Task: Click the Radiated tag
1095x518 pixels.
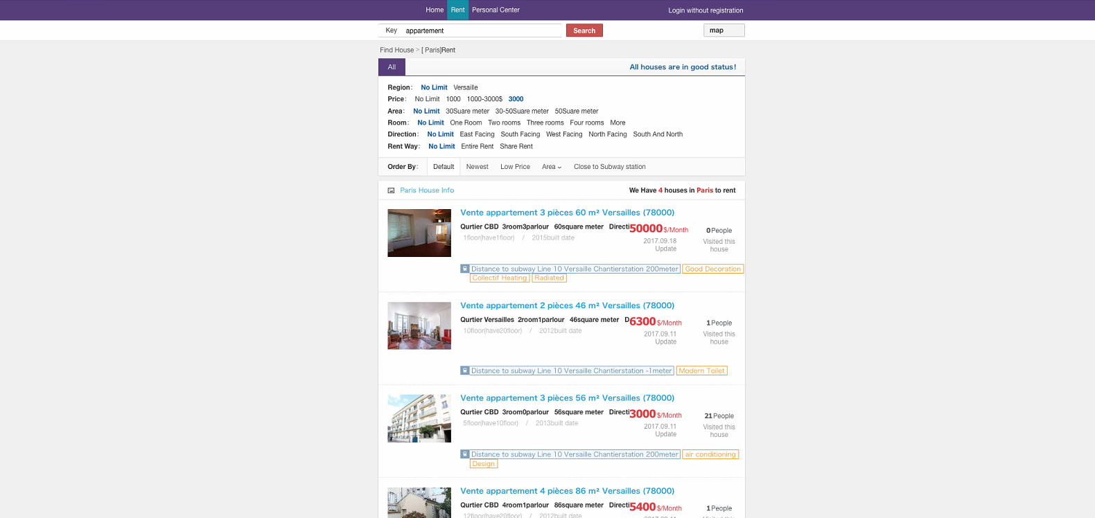Action: 549,278
